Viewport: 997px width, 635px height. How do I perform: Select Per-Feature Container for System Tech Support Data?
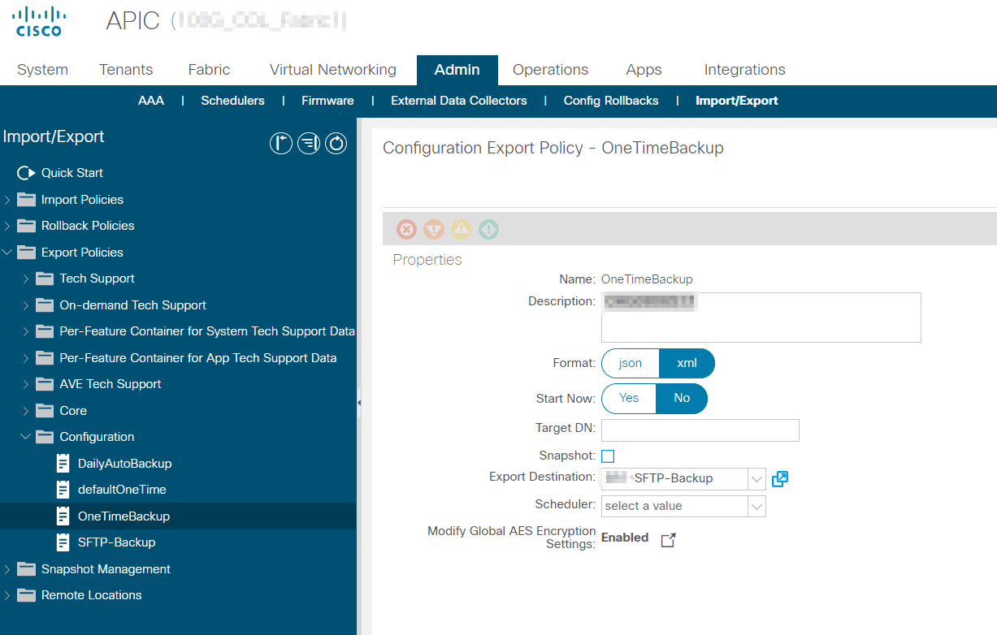207,331
